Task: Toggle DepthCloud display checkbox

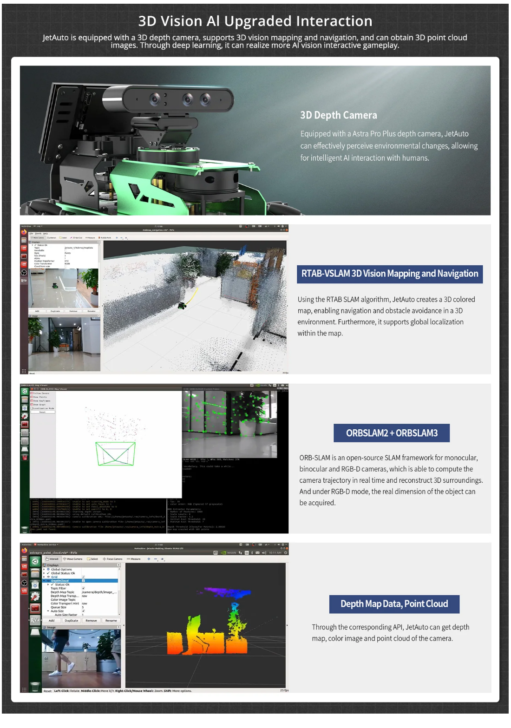Action: point(83,581)
